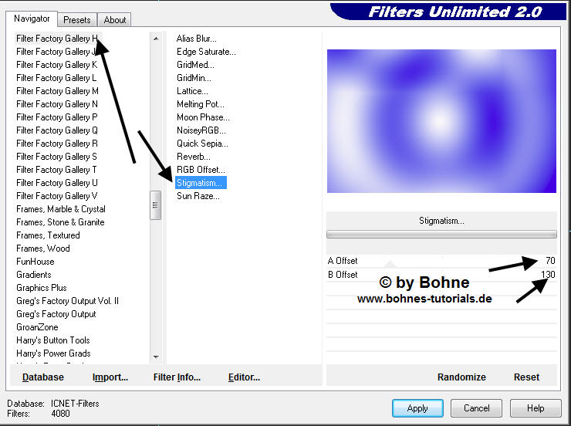Pick Moon Phase... from filter list

(x=203, y=117)
